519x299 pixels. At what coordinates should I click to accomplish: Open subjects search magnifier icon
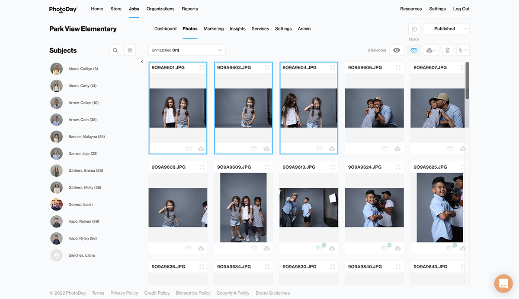pyautogui.click(x=115, y=50)
